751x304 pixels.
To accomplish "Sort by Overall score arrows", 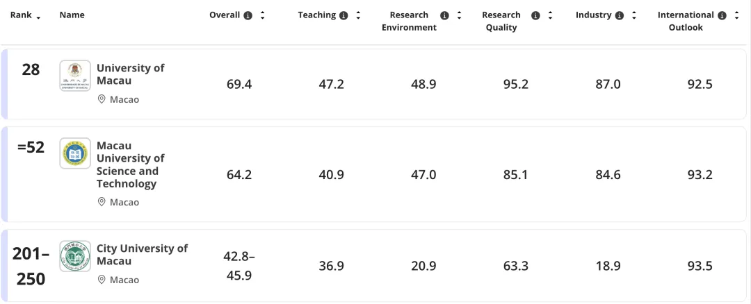I will click(263, 15).
